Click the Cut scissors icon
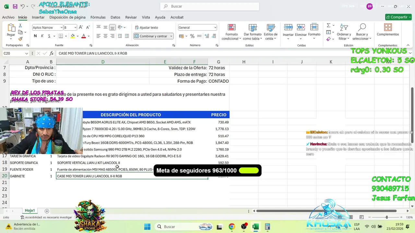Image resolution: width=415 pixels, height=233 pixels. (x=20, y=25)
